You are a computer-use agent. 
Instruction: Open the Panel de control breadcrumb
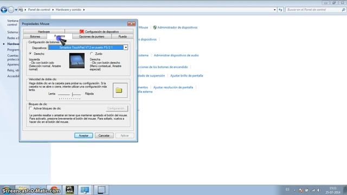point(39,10)
